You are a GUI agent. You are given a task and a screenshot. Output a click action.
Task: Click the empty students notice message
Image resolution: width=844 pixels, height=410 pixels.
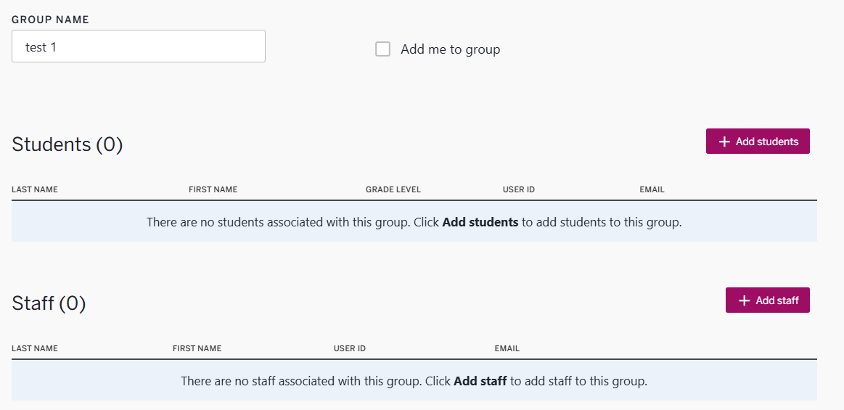click(x=414, y=222)
